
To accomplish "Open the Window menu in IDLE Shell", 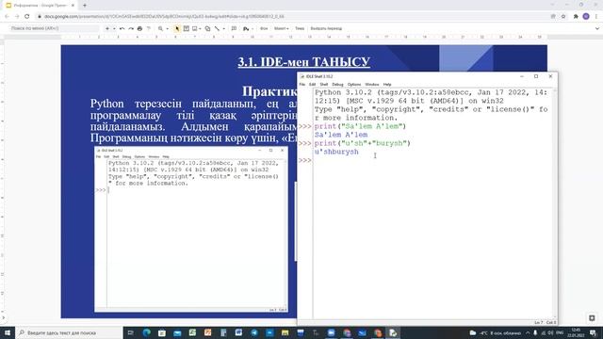I will pos(371,84).
